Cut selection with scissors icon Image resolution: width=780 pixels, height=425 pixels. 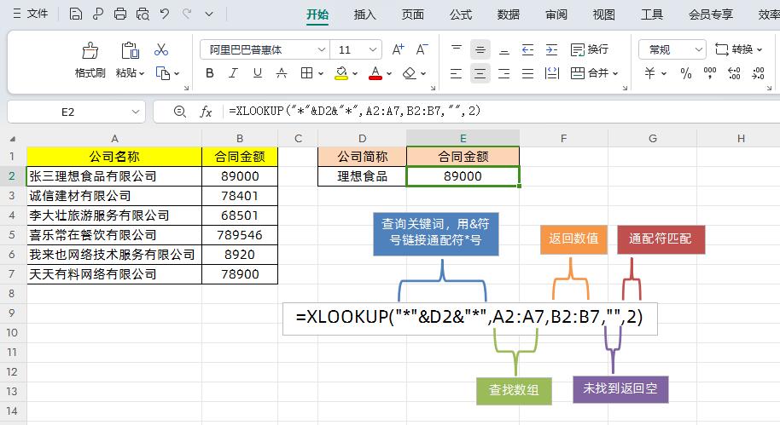tap(161, 49)
